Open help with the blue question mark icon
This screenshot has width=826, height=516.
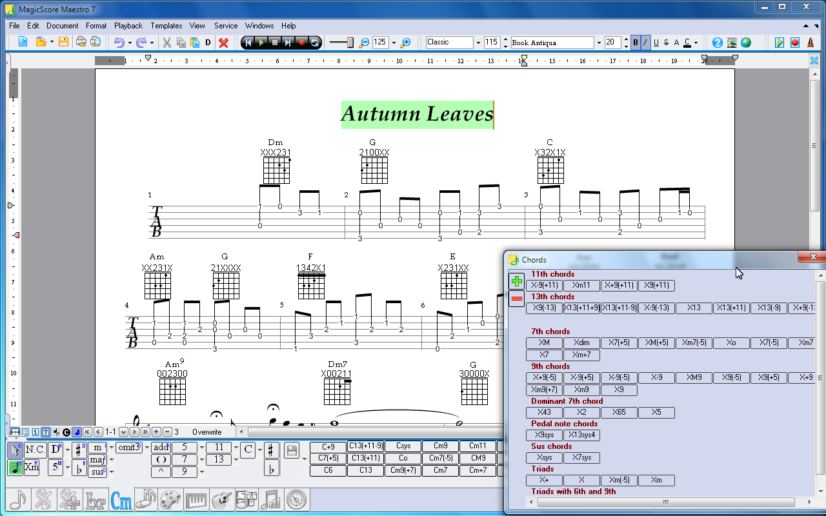pos(718,43)
